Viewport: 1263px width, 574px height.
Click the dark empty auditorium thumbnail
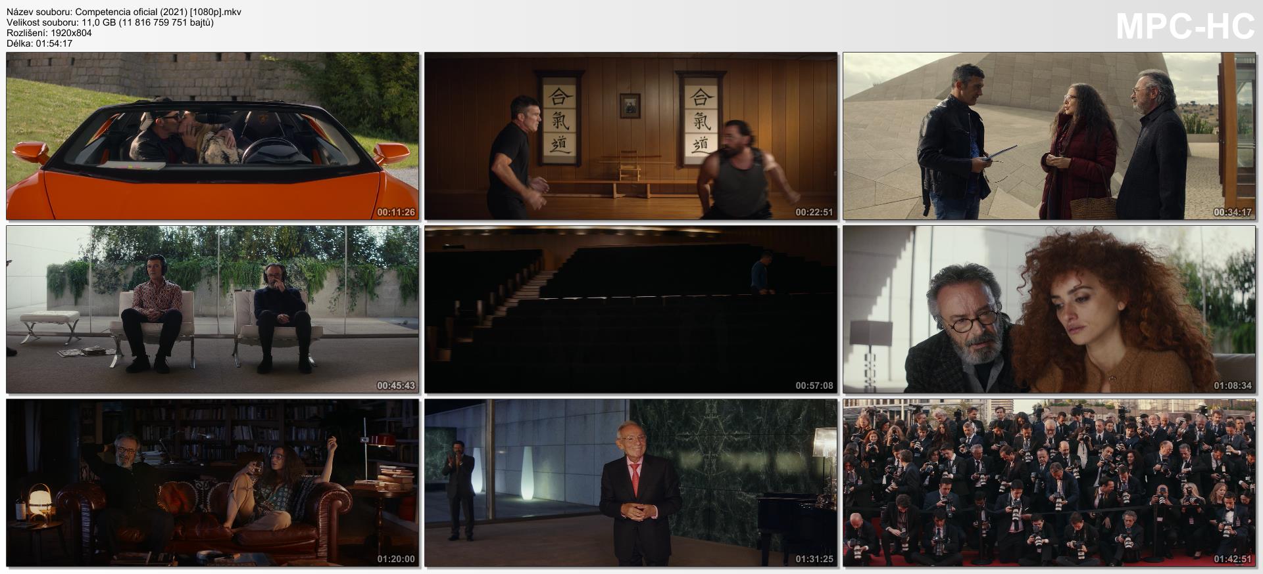coord(630,309)
